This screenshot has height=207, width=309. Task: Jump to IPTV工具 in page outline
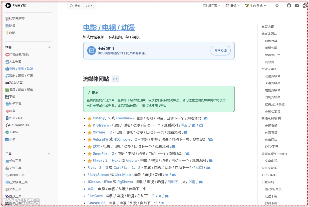(x=271, y=147)
